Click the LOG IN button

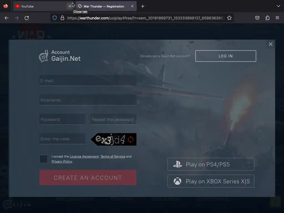point(226,56)
